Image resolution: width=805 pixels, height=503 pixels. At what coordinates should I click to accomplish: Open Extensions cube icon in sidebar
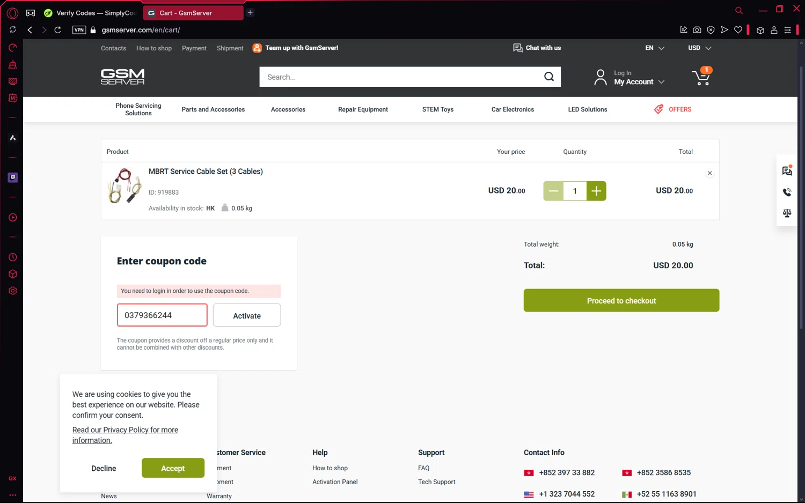click(x=13, y=274)
